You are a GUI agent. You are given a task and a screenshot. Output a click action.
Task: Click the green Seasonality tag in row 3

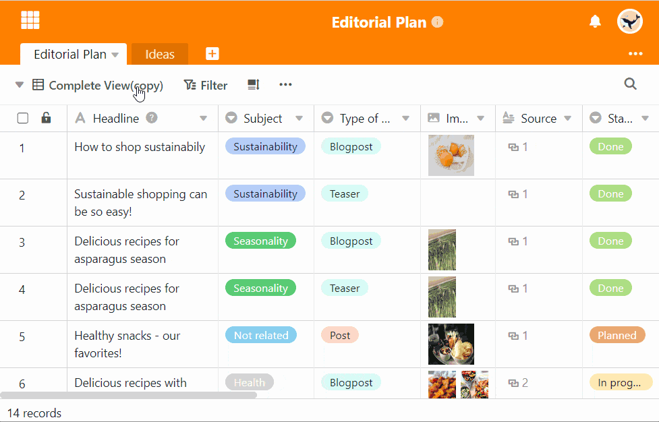260,241
